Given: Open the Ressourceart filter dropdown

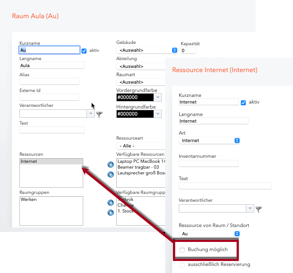Looking at the screenshot, I should [x=141, y=146].
